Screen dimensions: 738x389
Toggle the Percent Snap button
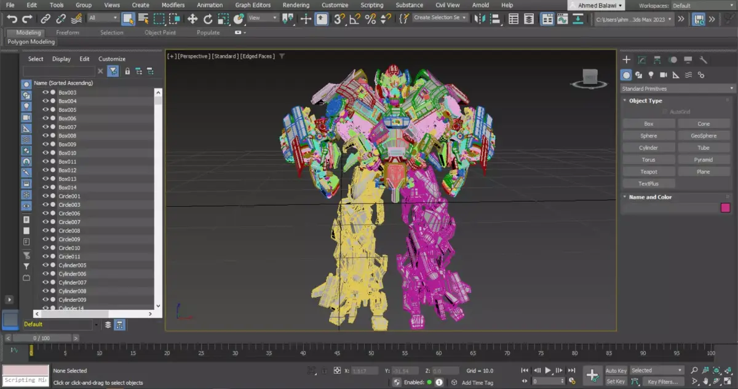coord(370,18)
